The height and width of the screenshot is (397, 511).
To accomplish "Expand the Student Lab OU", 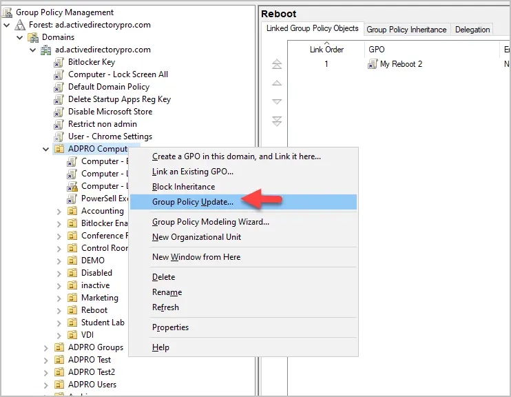I will 59,323.
